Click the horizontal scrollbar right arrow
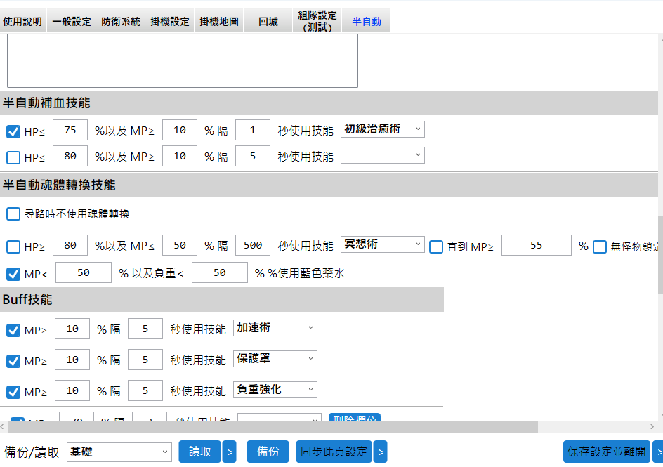663x467 pixels. [652, 427]
